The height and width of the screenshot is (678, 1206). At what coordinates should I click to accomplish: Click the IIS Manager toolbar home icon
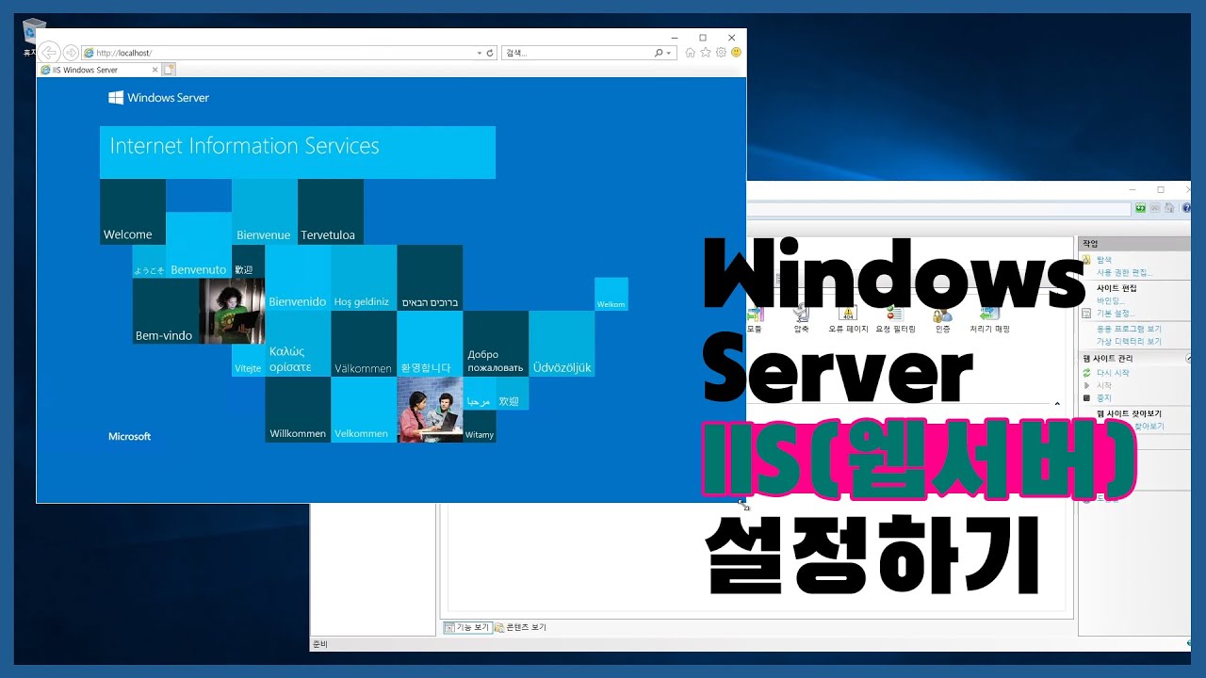tap(1169, 208)
